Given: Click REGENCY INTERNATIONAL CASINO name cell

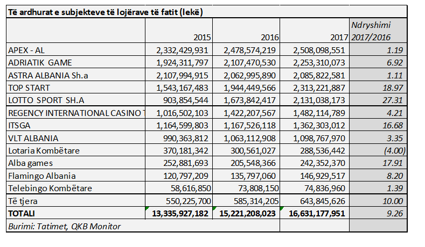Looking at the screenshot, I should point(75,113).
